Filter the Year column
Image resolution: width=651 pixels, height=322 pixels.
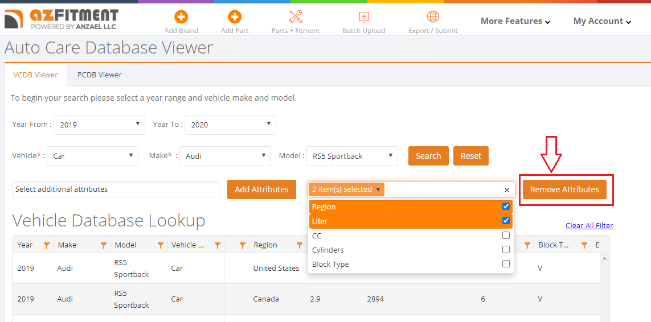[47, 245]
